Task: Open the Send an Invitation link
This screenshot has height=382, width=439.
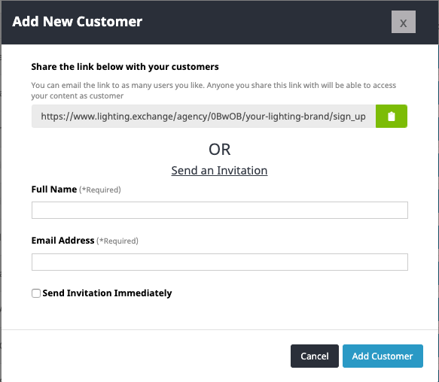Action: click(219, 170)
